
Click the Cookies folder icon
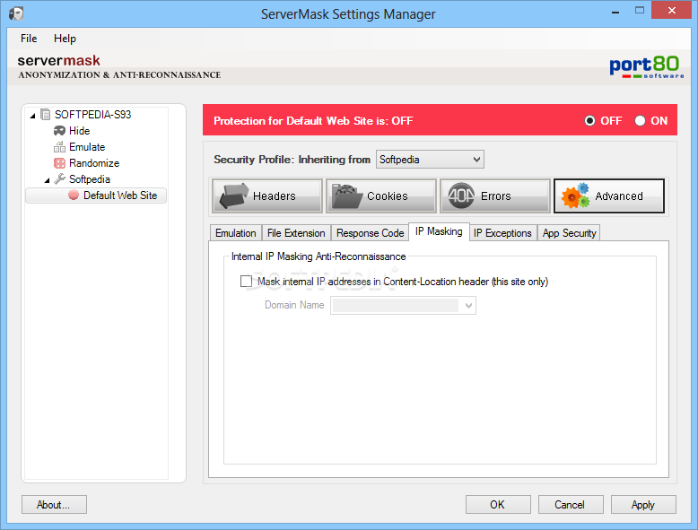(x=347, y=196)
